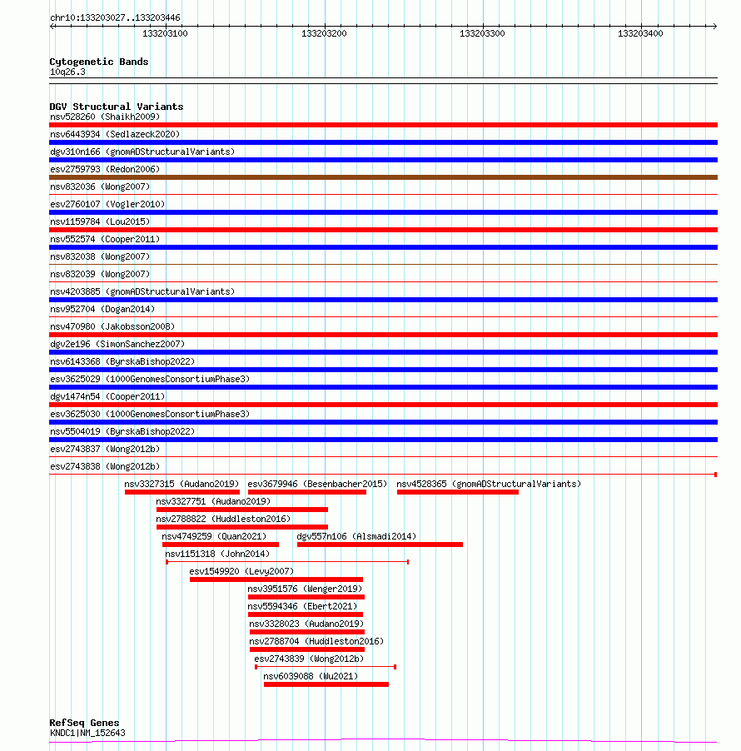This screenshot has width=741, height=751.
Task: Open dgv310n166 (gnomADStructuralVariants) variant entry
Action: pyautogui.click(x=142, y=152)
